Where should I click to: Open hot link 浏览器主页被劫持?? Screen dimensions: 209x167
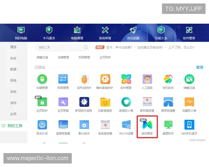tap(150, 47)
